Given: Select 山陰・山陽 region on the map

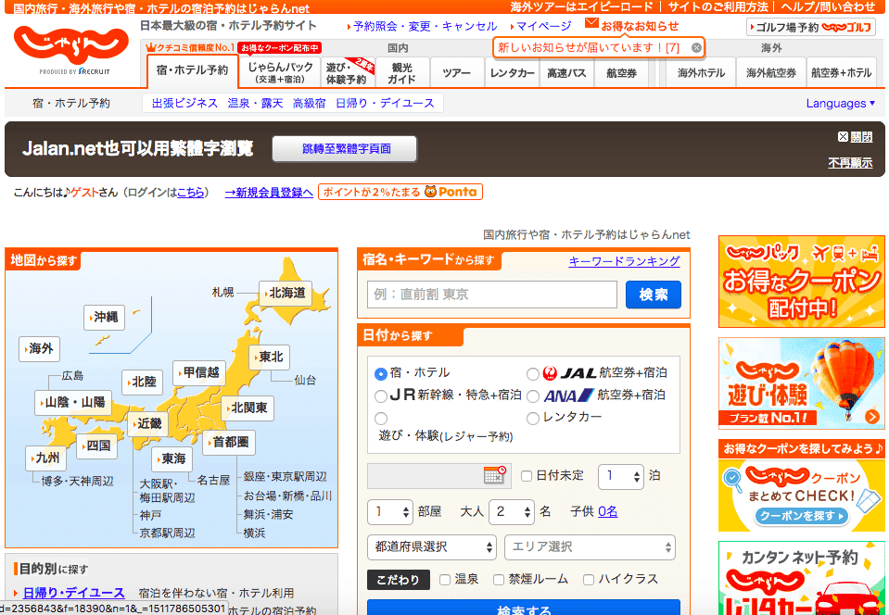Looking at the screenshot, I should tap(73, 402).
